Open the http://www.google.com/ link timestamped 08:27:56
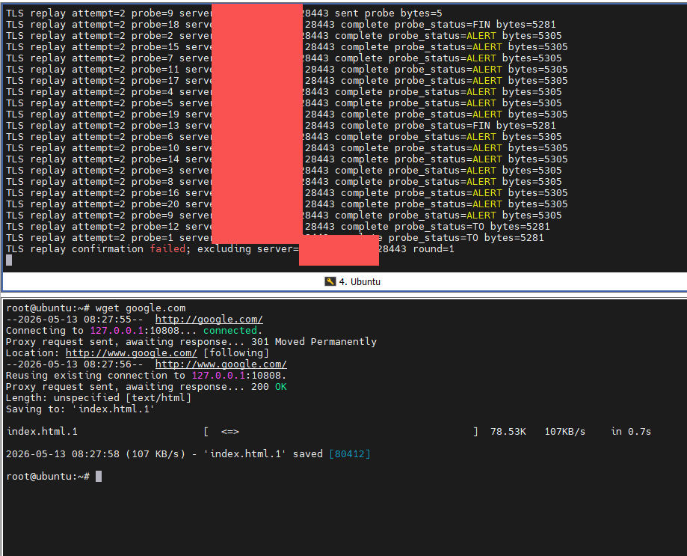 coord(221,364)
